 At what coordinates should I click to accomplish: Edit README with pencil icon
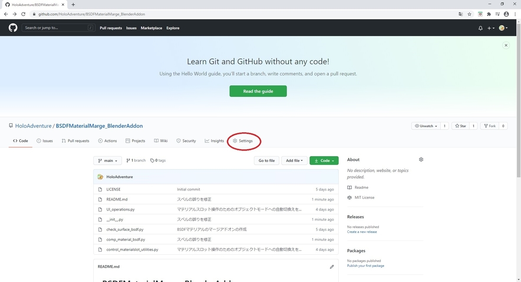[x=332, y=266]
